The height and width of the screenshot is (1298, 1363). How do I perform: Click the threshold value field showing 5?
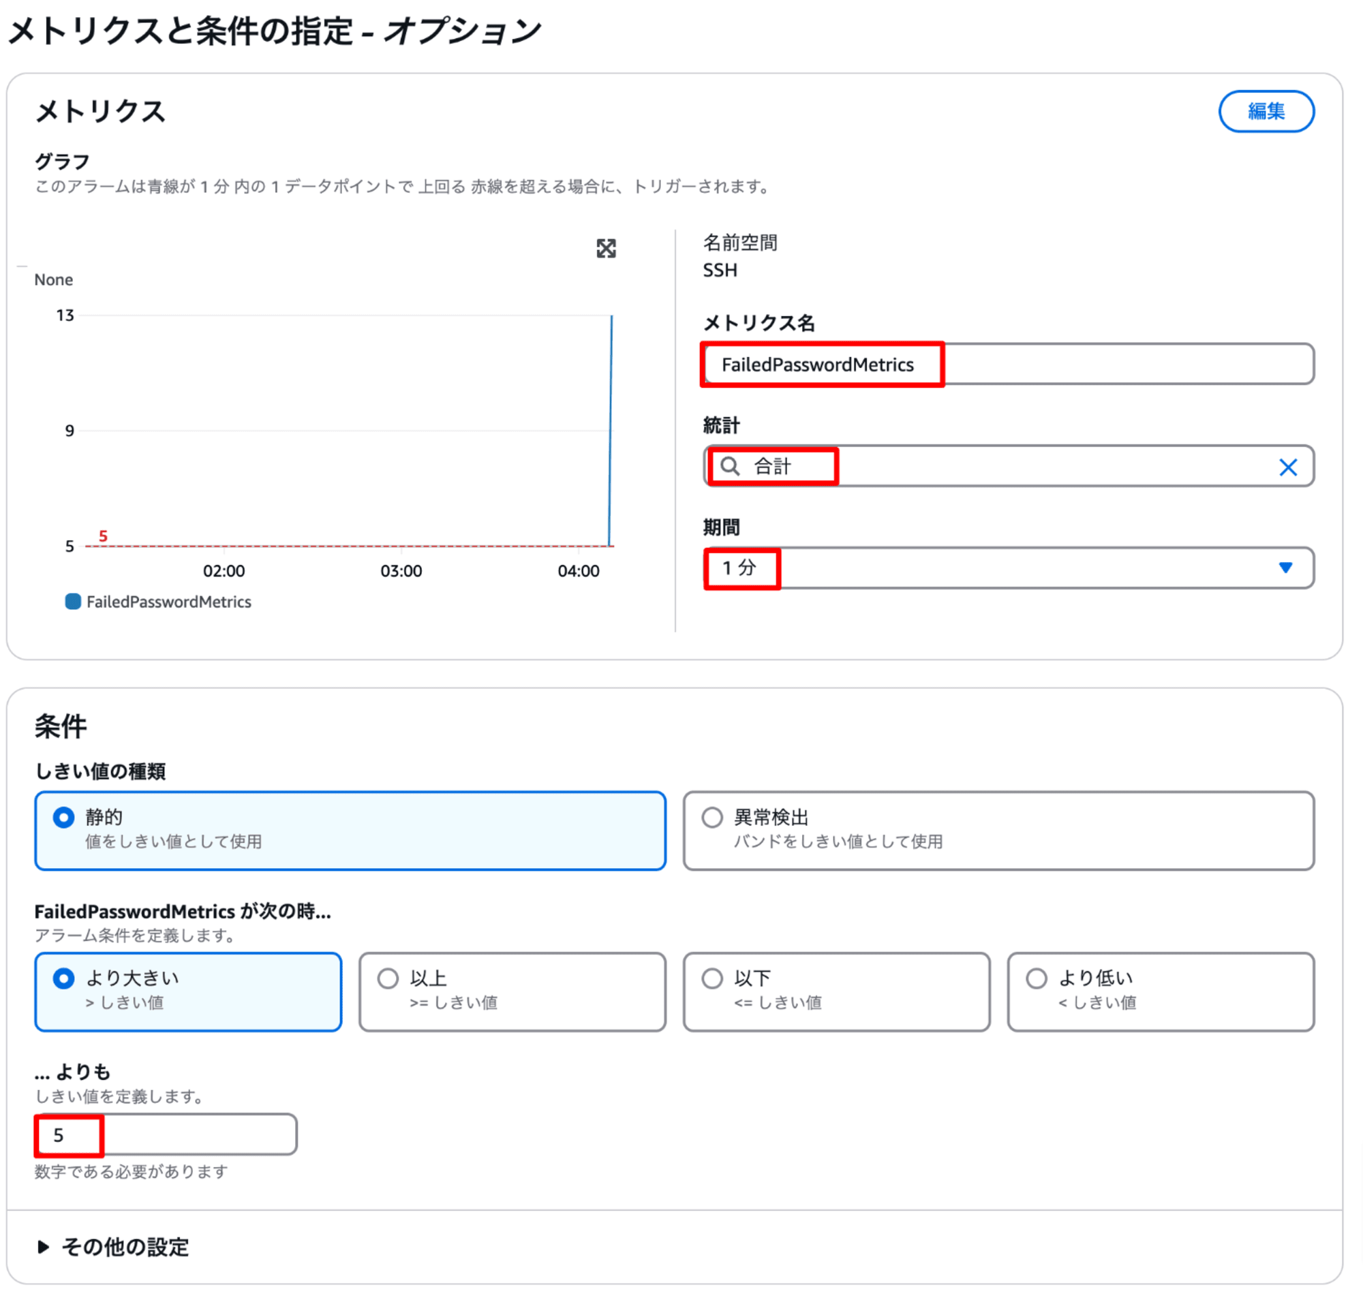click(x=166, y=1133)
